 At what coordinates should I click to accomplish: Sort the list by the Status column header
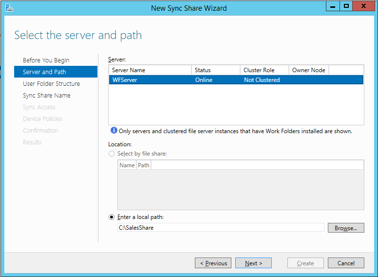[215, 70]
